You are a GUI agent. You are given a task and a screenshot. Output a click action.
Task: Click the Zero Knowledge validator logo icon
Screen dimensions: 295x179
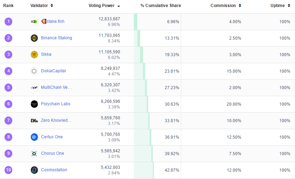click(x=34, y=120)
